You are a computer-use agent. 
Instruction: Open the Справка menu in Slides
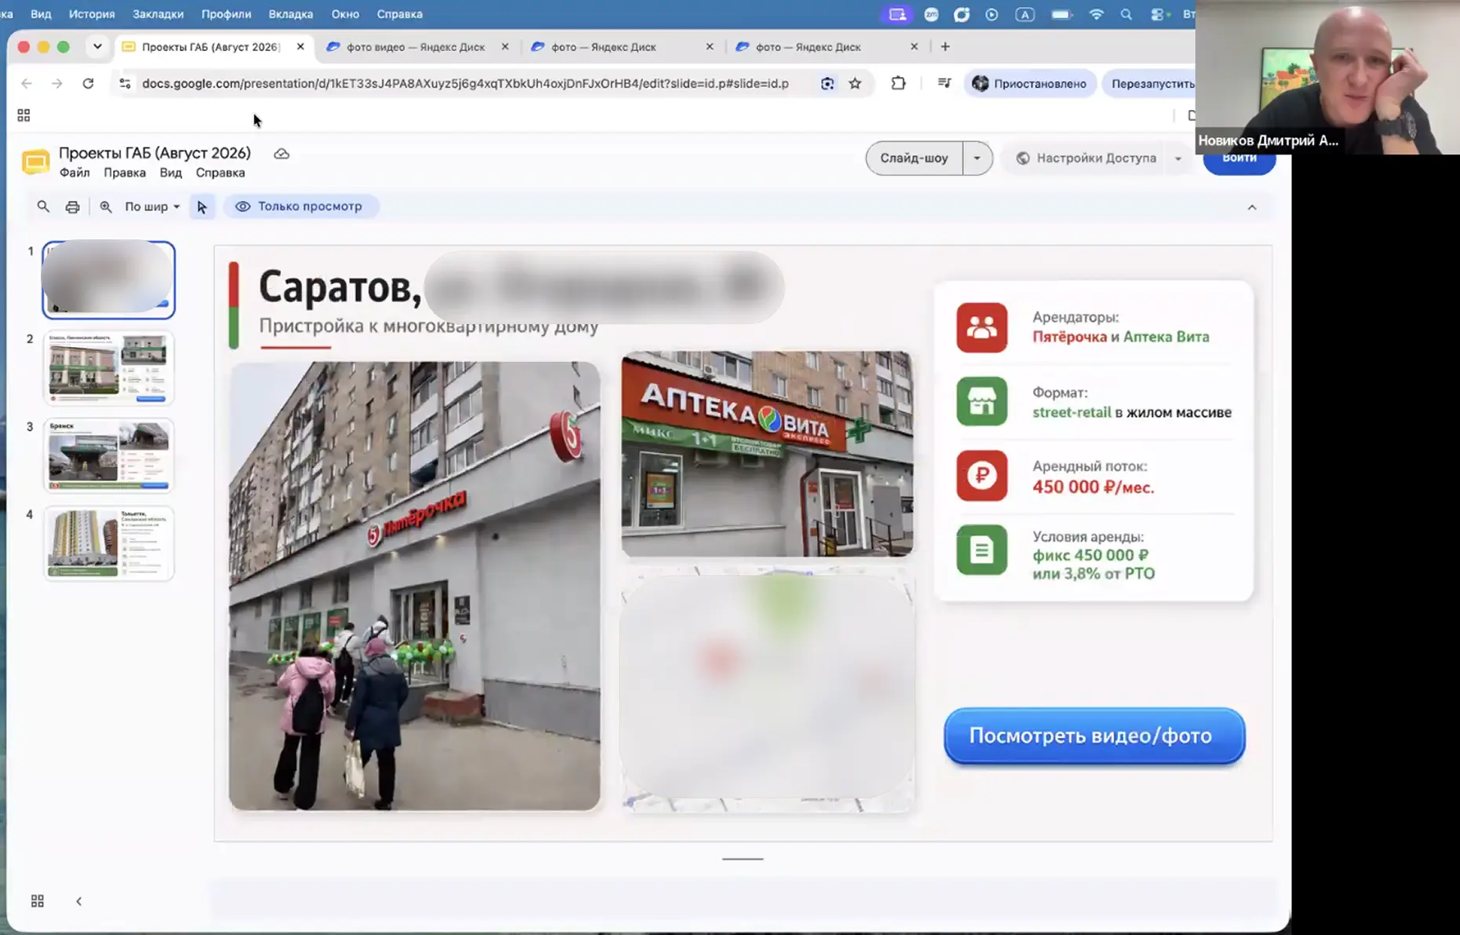coord(221,173)
